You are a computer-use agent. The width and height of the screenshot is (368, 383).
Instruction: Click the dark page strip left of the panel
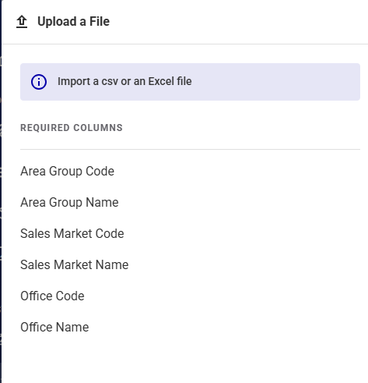pyautogui.click(x=1, y=191)
